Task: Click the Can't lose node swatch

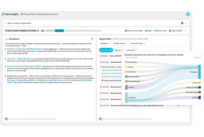Action: coord(126,72)
